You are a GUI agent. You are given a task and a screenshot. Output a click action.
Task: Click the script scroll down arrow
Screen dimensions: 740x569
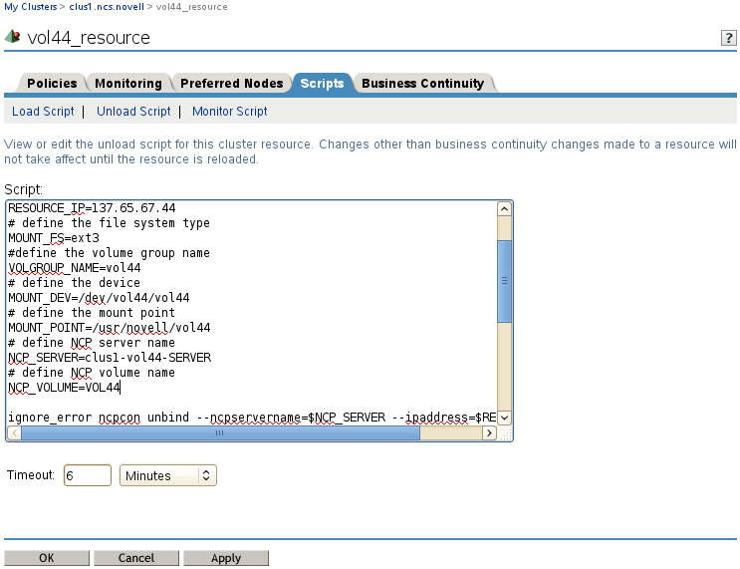click(x=504, y=418)
